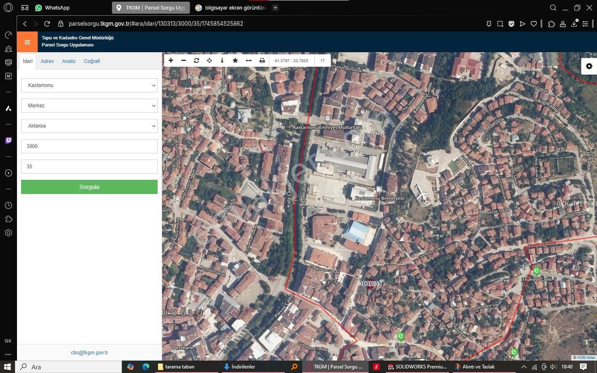Refresh the map with the rotate icon
Screen dimensions: 597x373
[x=197, y=61]
